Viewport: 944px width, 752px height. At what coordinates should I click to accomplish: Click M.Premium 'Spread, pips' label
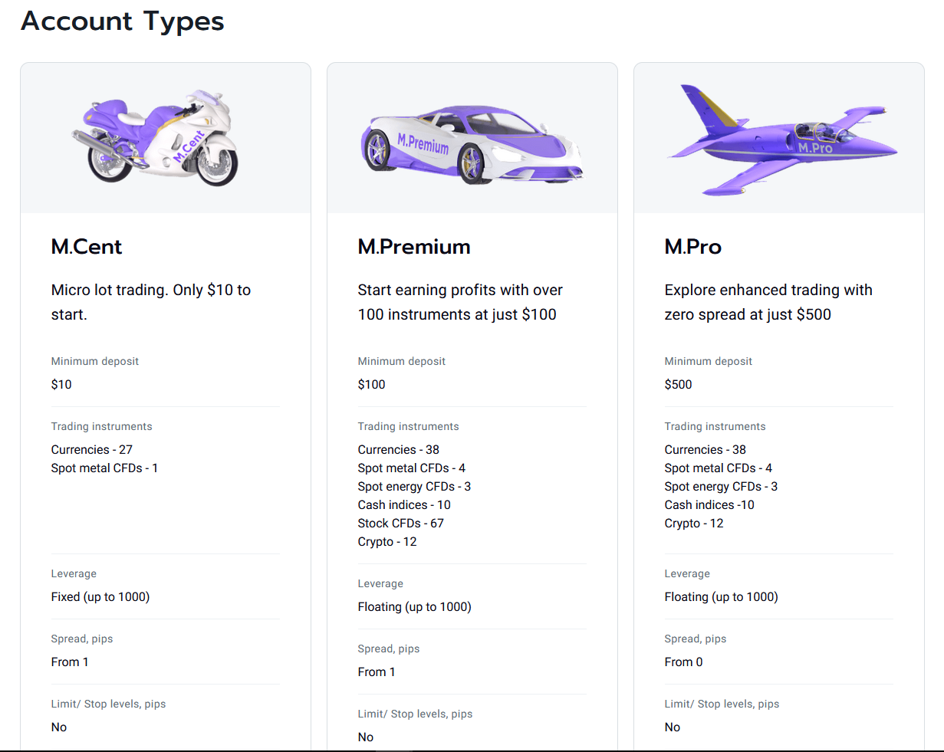[389, 649]
